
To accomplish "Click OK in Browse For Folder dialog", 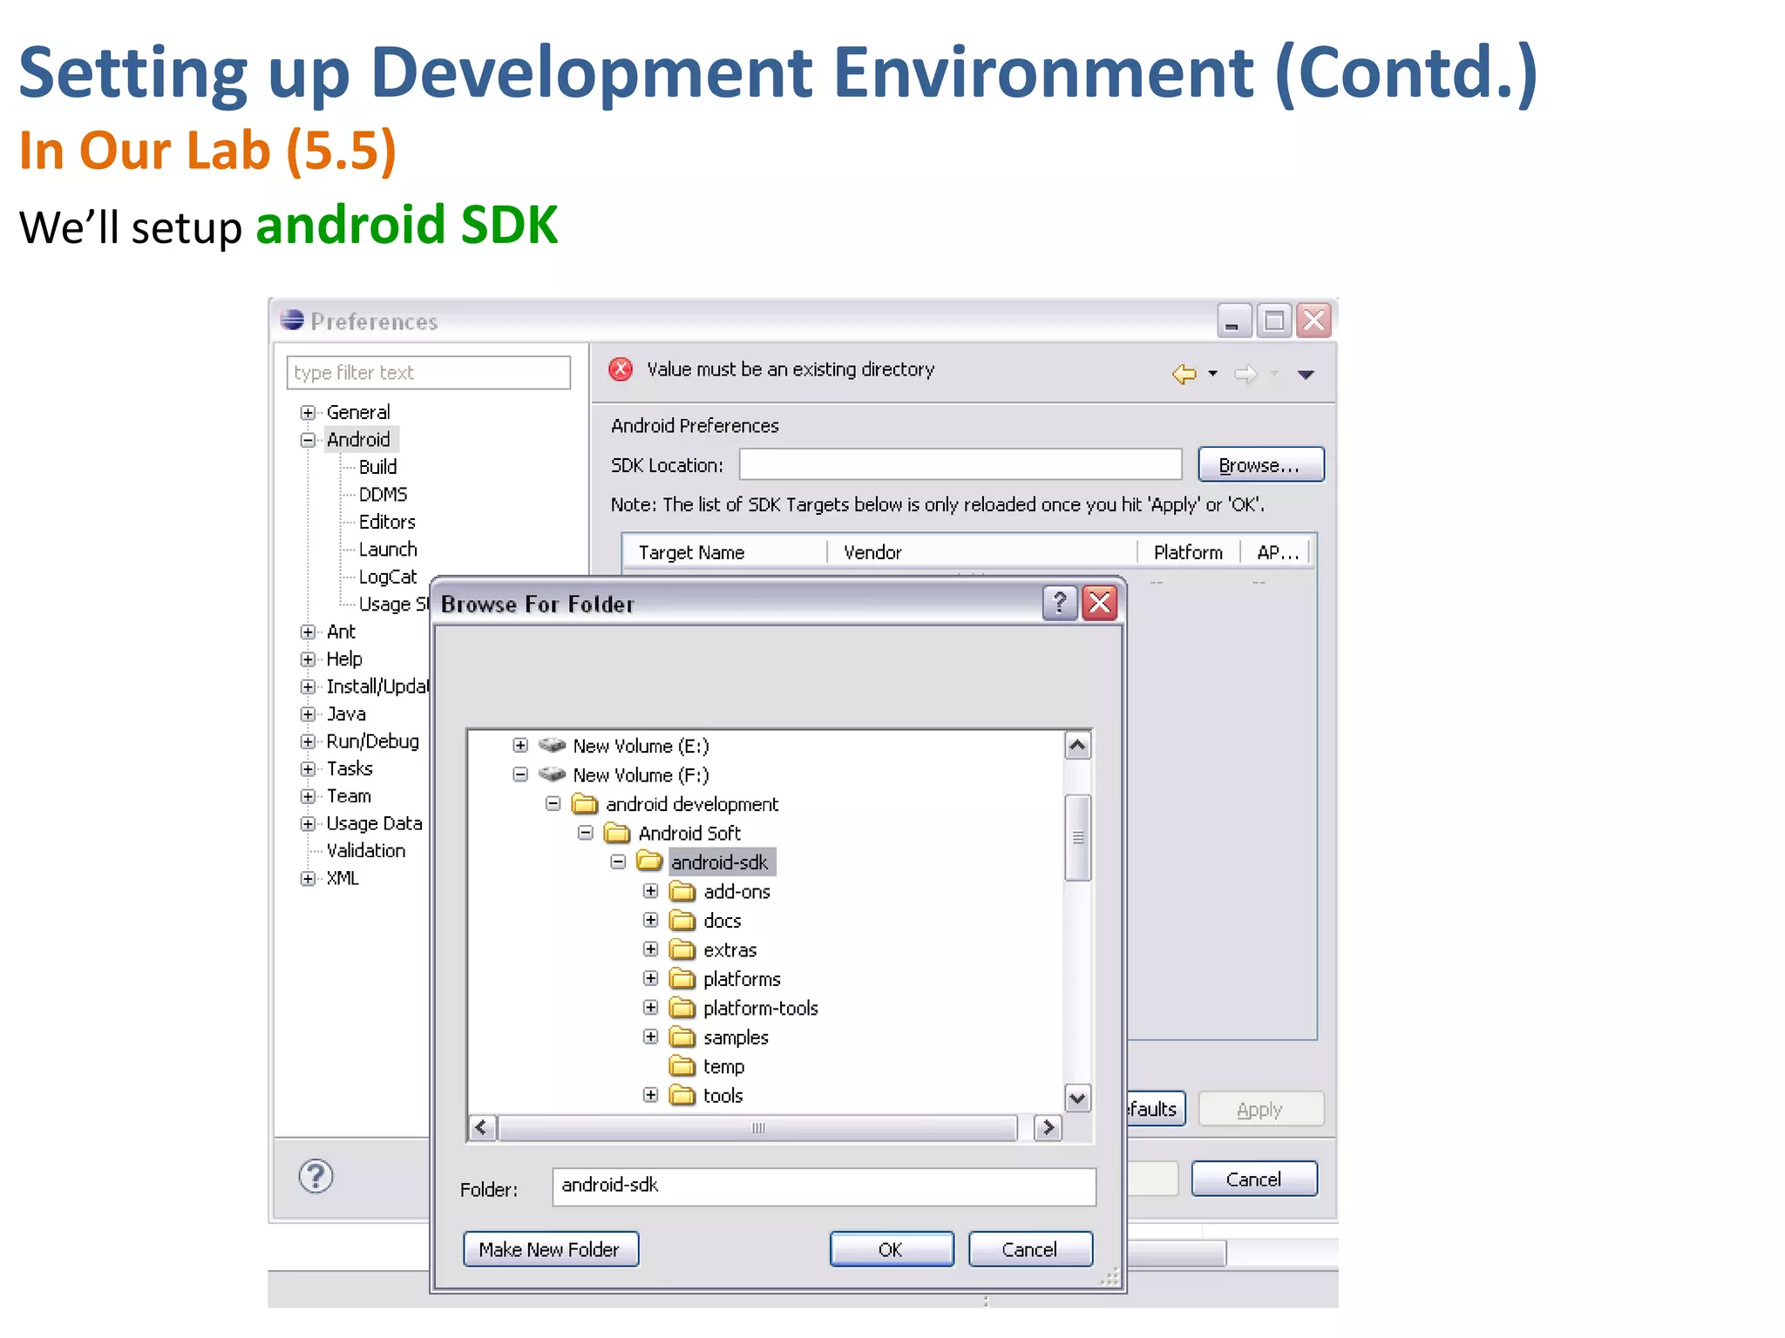I will tap(891, 1249).
